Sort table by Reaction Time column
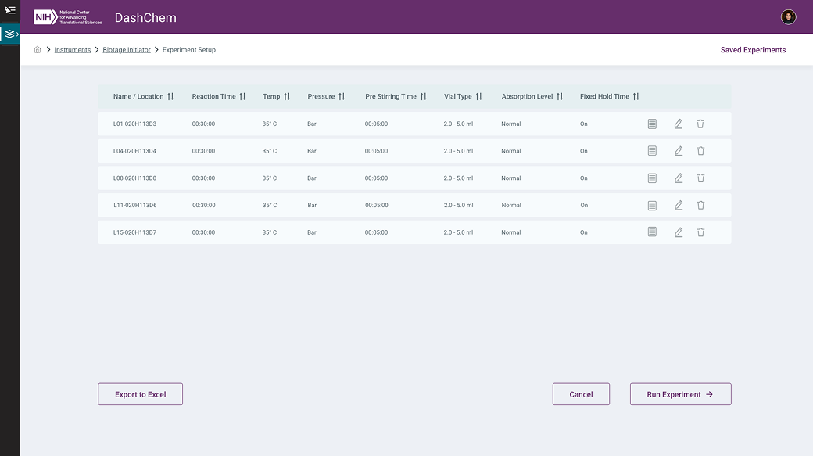Screen dimensions: 813x456 [x=242, y=97]
